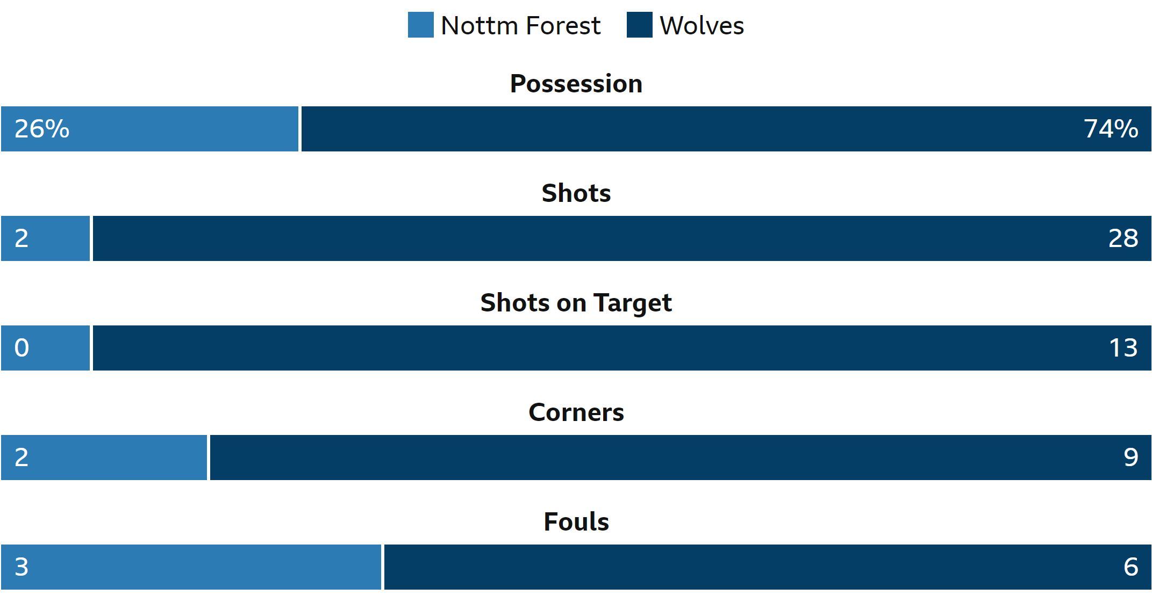Click the Wolves legend color swatch
The height and width of the screenshot is (595, 1152).
[639, 25]
